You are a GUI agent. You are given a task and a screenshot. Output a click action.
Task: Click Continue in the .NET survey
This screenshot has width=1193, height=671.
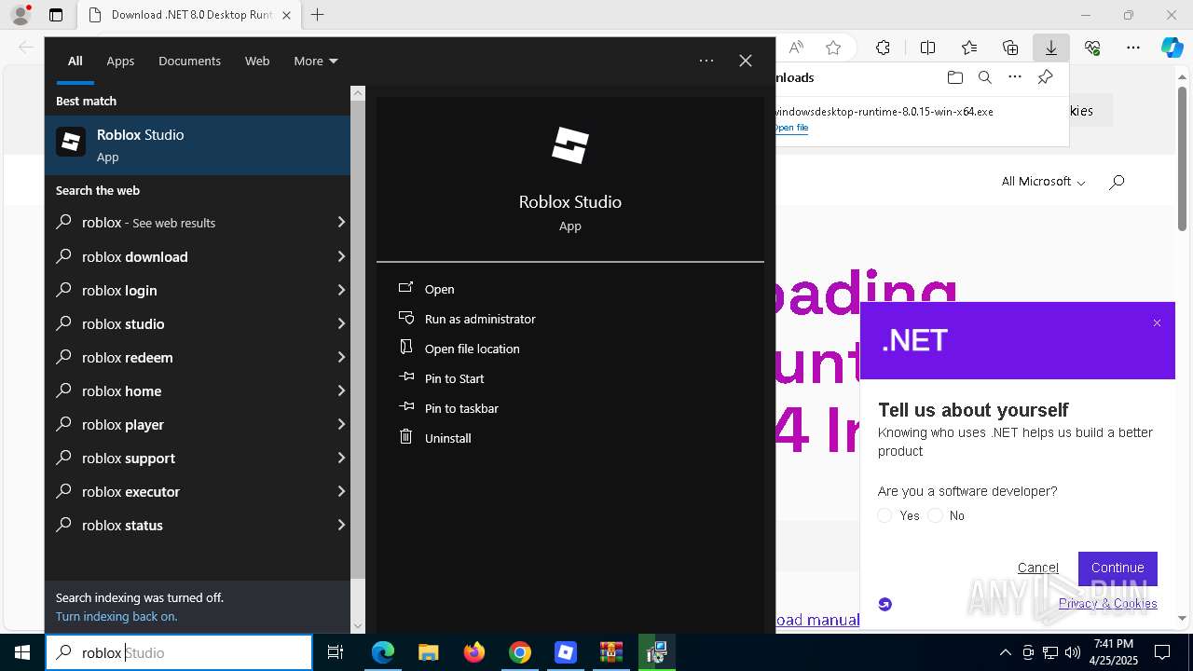(x=1118, y=568)
